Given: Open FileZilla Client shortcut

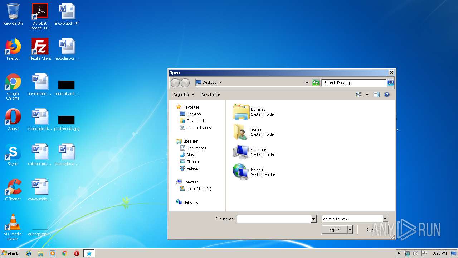Looking at the screenshot, I should pyautogui.click(x=40, y=49).
